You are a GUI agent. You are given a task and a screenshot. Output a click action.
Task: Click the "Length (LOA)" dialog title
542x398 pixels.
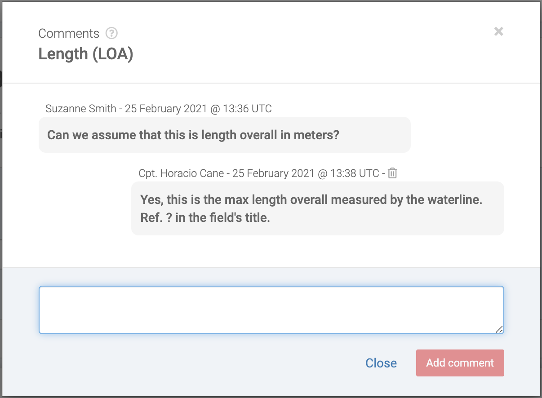pyautogui.click(x=85, y=54)
